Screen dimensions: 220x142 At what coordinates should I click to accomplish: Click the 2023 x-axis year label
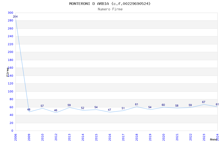(204, 137)
